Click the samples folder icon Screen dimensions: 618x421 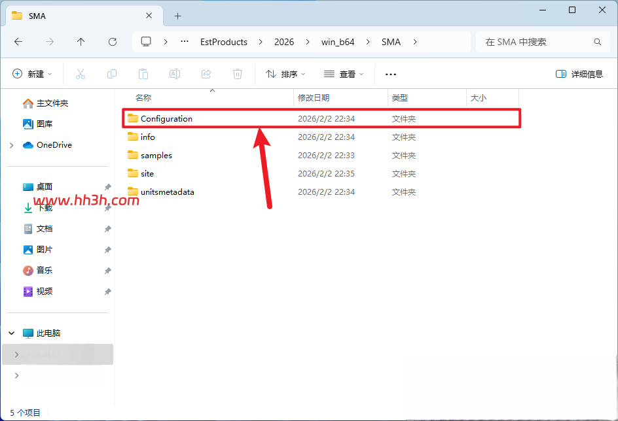click(x=133, y=155)
